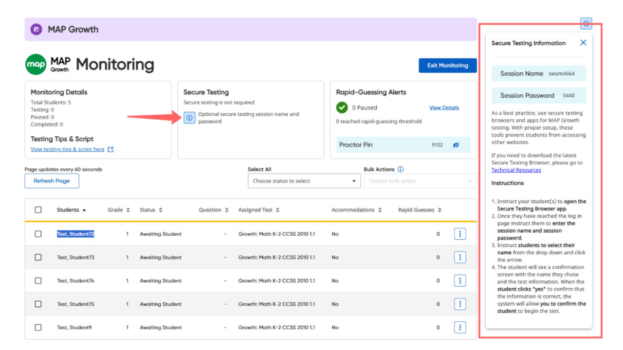Click the Test, Student74 name

(75, 280)
